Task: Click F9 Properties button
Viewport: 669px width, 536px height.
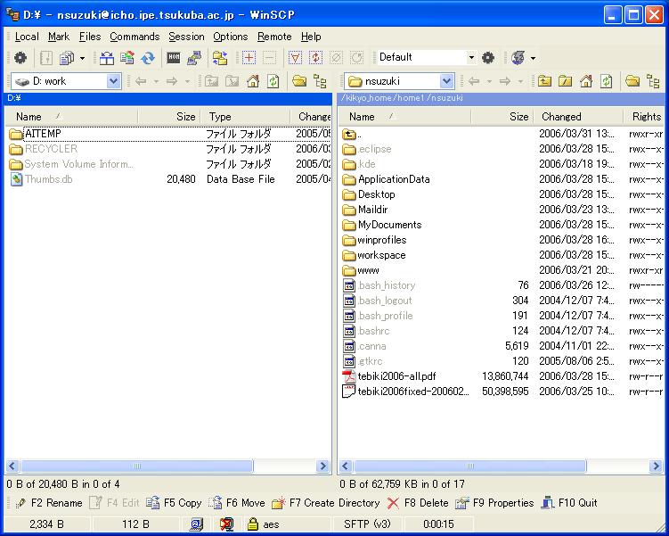Action: (494, 503)
